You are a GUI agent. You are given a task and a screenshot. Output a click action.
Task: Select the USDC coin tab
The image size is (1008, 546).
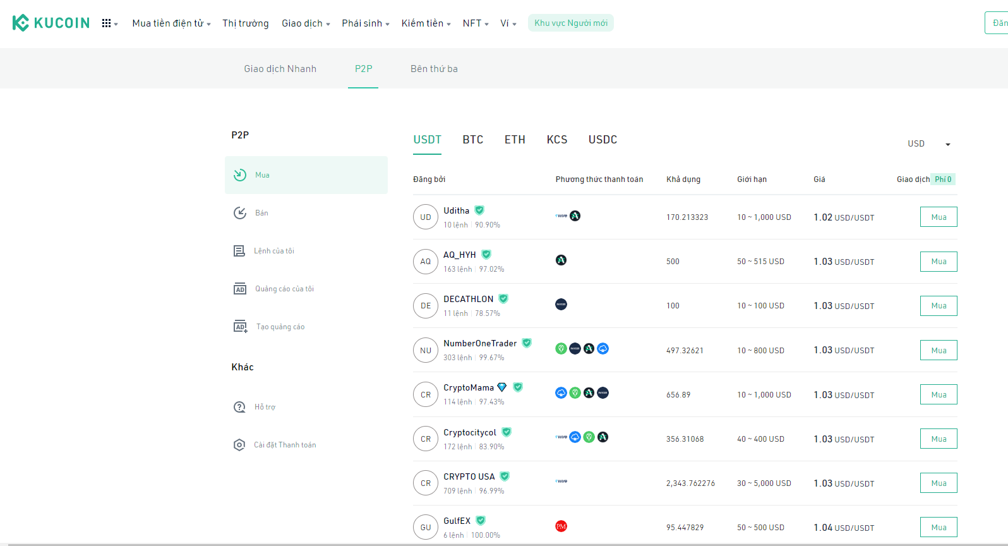[603, 140]
